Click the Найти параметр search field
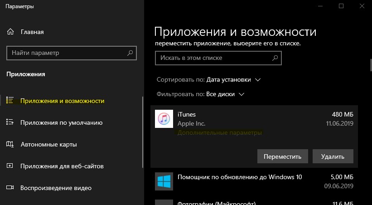372x205 pixels. pyautogui.click(x=72, y=53)
